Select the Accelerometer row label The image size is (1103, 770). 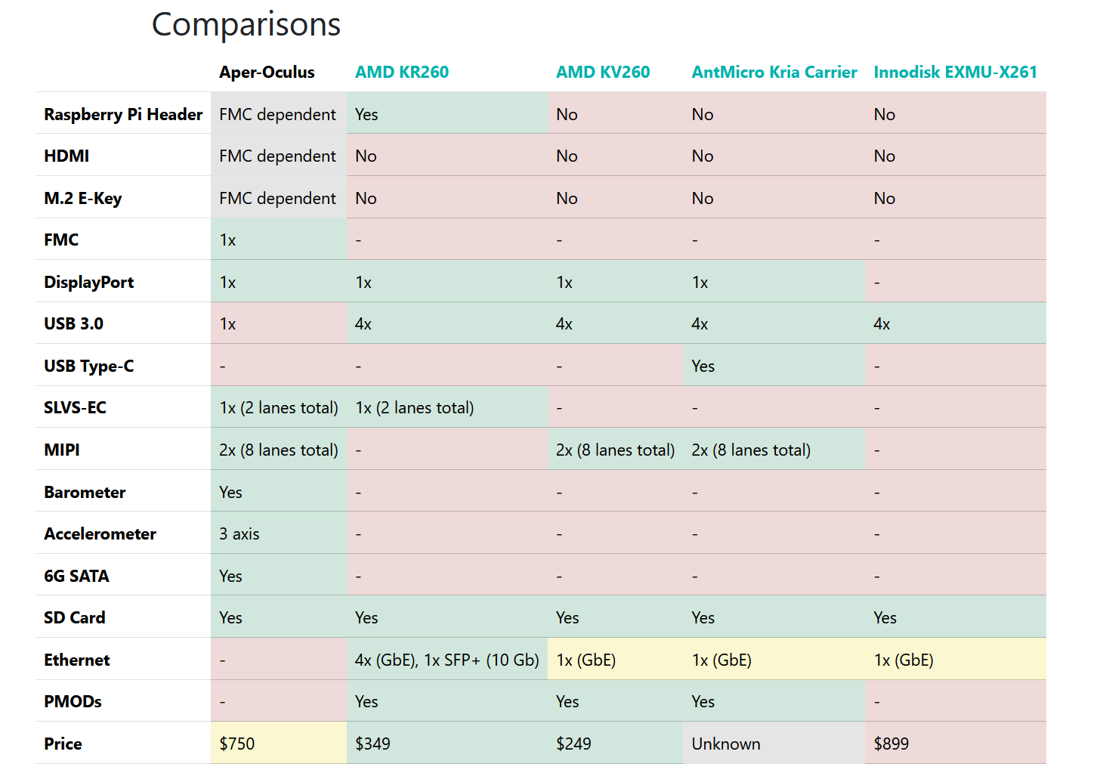(x=100, y=533)
